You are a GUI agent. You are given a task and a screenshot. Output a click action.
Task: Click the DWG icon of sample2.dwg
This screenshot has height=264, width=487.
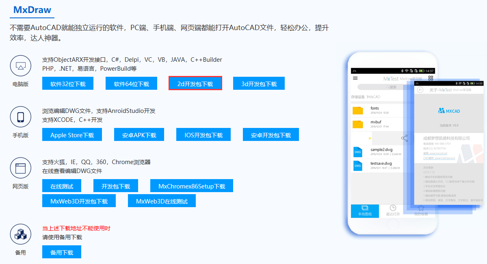click(x=357, y=151)
